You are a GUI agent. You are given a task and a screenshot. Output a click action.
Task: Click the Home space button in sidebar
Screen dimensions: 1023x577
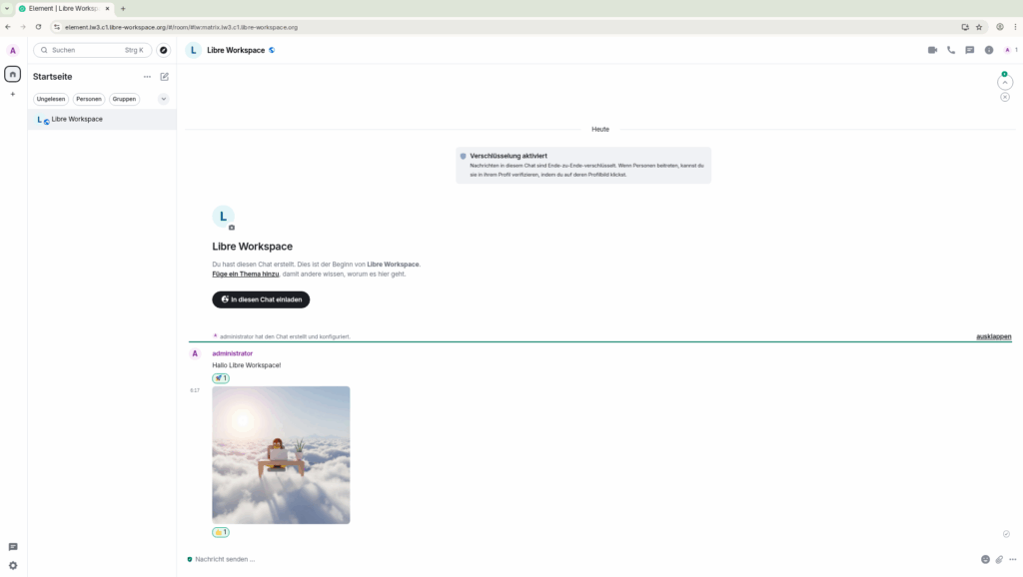[13, 74]
